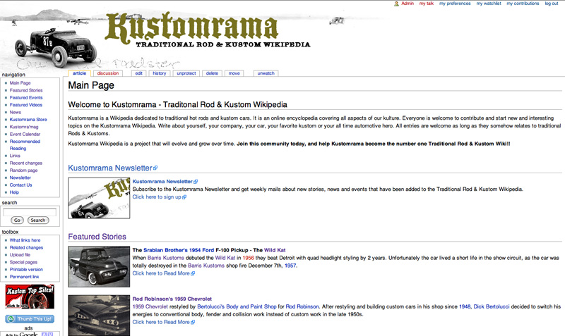Viewport: 565px width, 336px height.
Task: Click the delete tab
Action: [x=212, y=73]
